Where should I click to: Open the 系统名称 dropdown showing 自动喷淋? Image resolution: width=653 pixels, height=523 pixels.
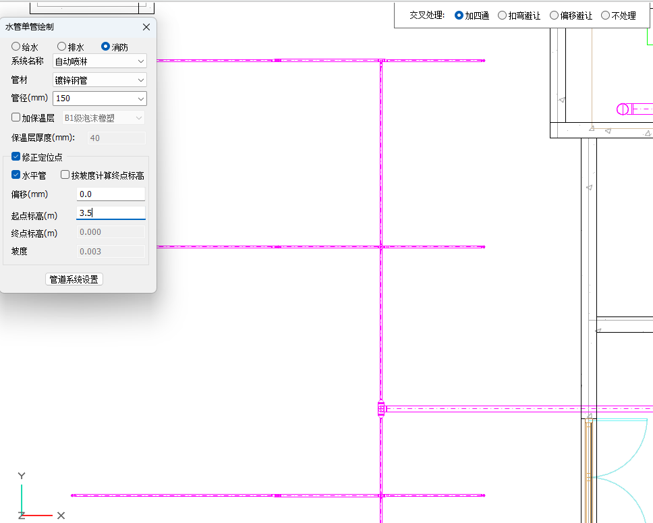click(x=100, y=61)
